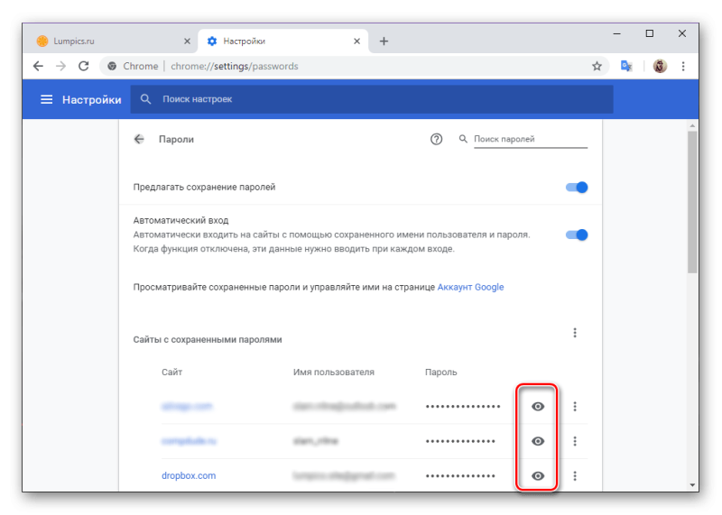Focus the Поиск паролей field
Image resolution: width=722 pixels, height=515 pixels.
[x=531, y=139]
